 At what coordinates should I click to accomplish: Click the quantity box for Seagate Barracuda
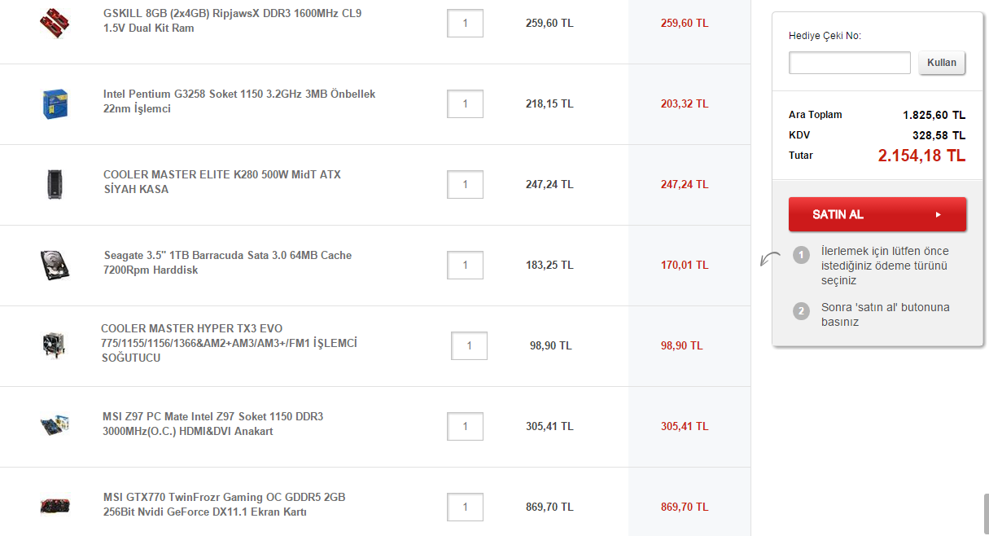tap(465, 265)
